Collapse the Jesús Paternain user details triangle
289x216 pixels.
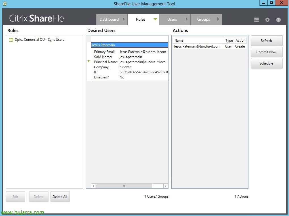(x=88, y=61)
